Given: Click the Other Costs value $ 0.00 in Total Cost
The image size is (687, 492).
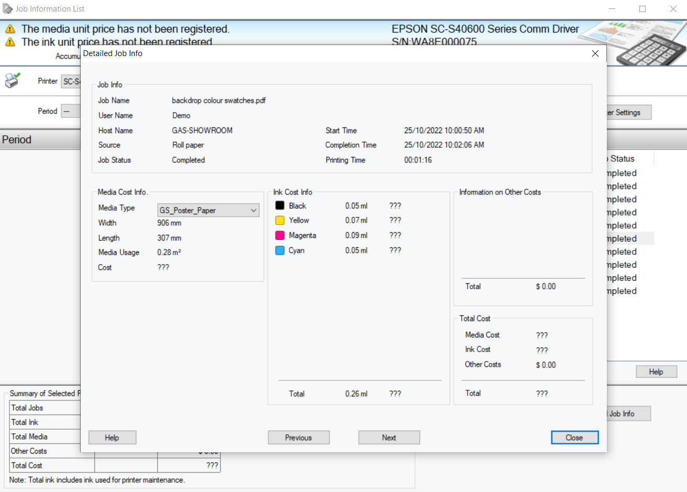Looking at the screenshot, I should point(546,365).
